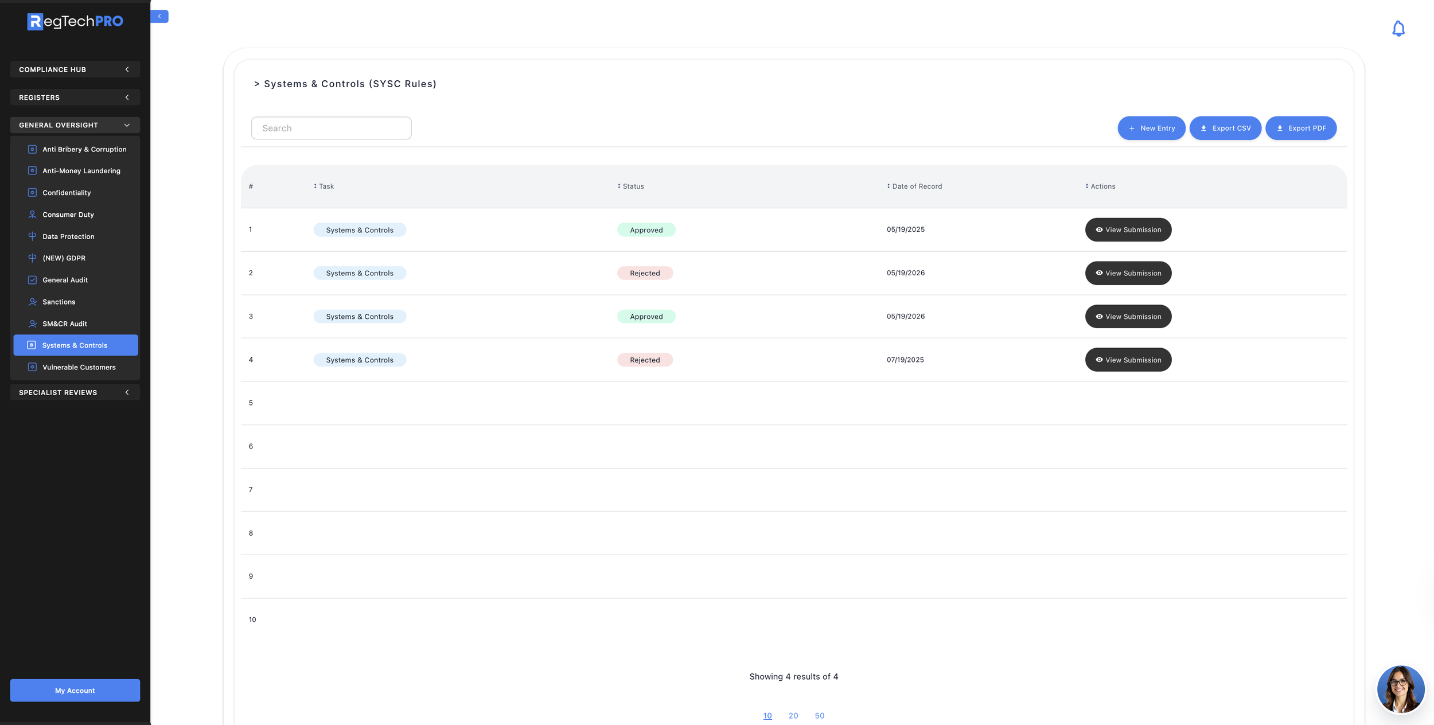The height and width of the screenshot is (725, 1434).
Task: Expand the Compliance Hub section
Action: (x=75, y=69)
